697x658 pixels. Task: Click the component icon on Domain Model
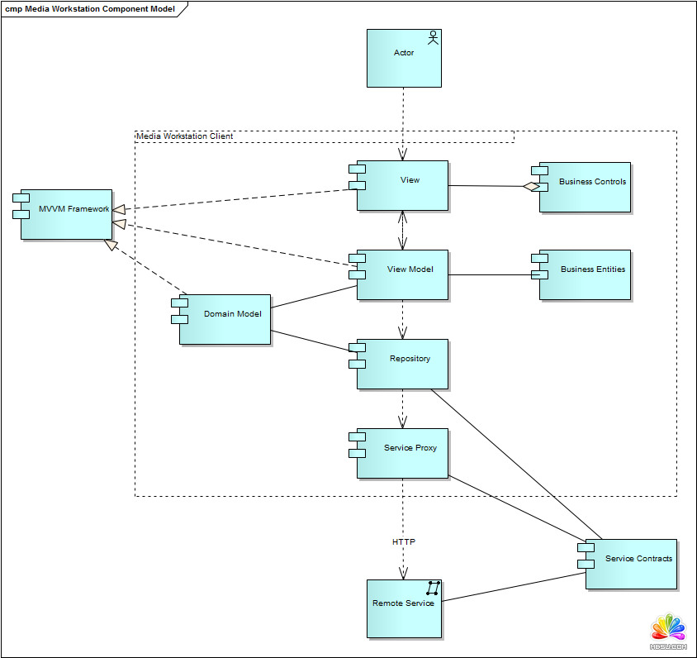[x=179, y=312]
